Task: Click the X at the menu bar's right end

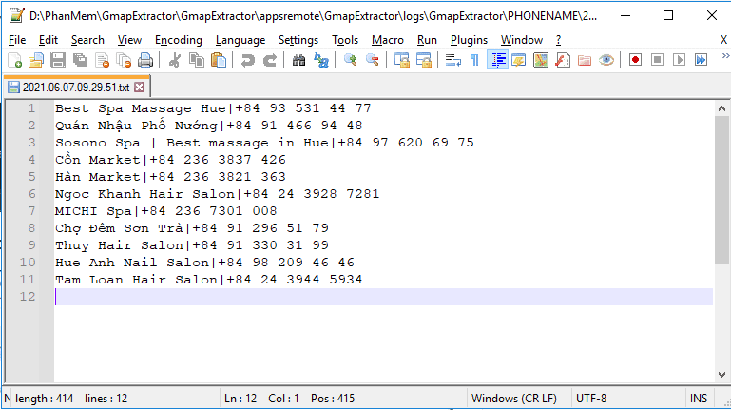Action: coord(723,40)
